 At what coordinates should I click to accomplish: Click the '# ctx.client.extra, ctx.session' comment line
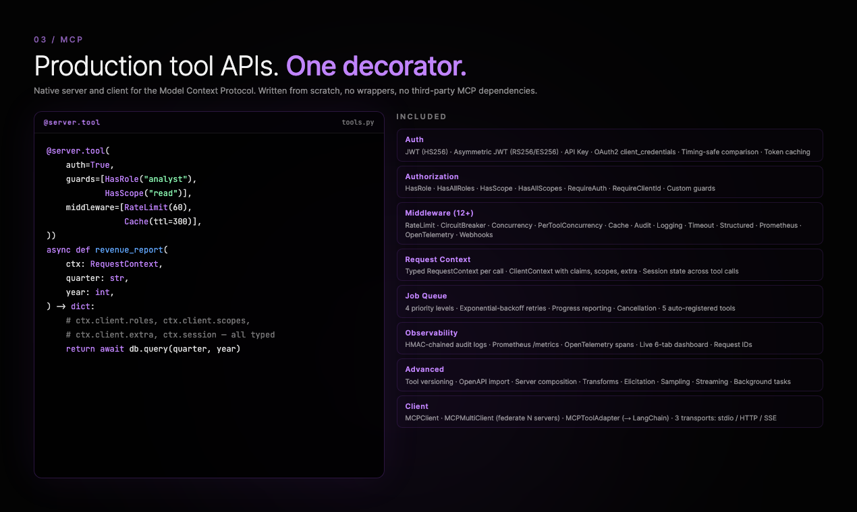(170, 335)
